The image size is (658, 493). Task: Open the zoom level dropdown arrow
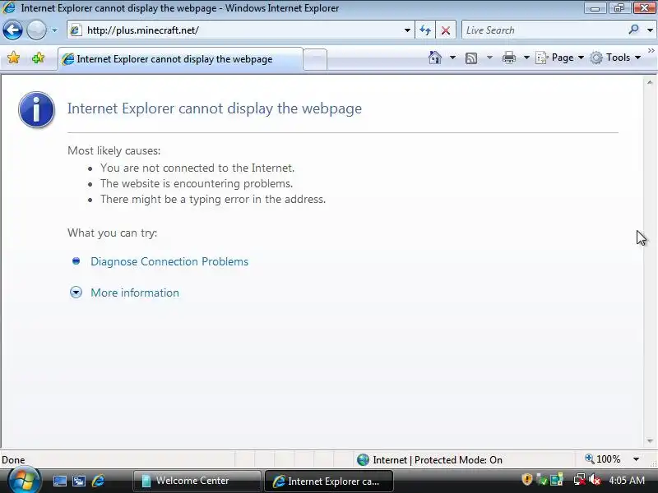click(x=636, y=459)
